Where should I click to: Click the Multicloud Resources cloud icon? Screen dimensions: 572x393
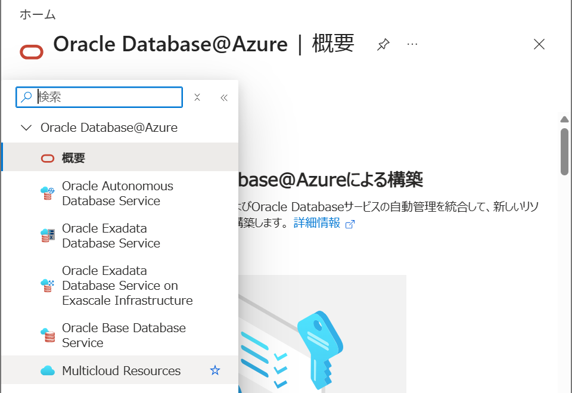click(48, 371)
